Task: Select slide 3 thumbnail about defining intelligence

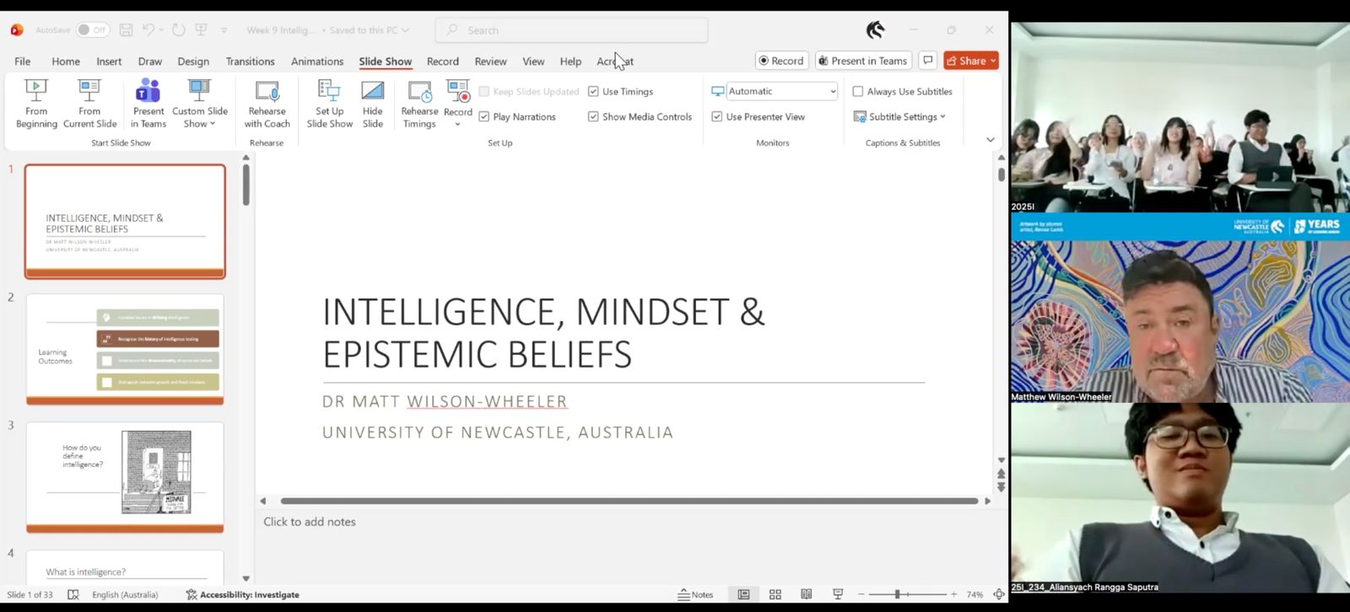Action: click(125, 476)
